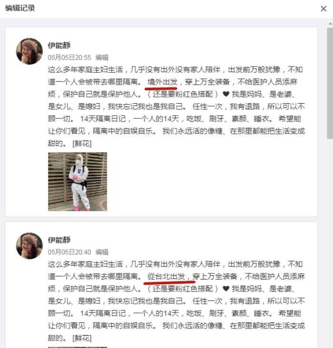Click the 编辑记录 dialog title
This screenshot has height=348, width=333.
pyautogui.click(x=20, y=8)
